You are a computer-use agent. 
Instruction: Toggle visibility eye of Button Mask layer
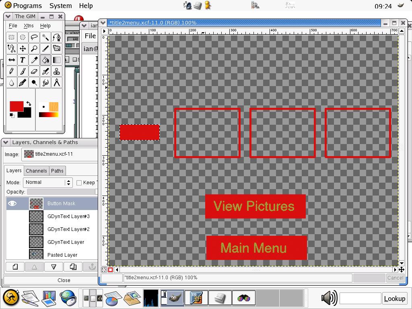click(13, 204)
